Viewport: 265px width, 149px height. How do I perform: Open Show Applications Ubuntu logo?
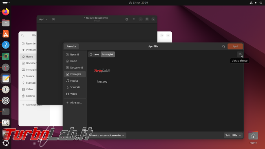[6, 143]
